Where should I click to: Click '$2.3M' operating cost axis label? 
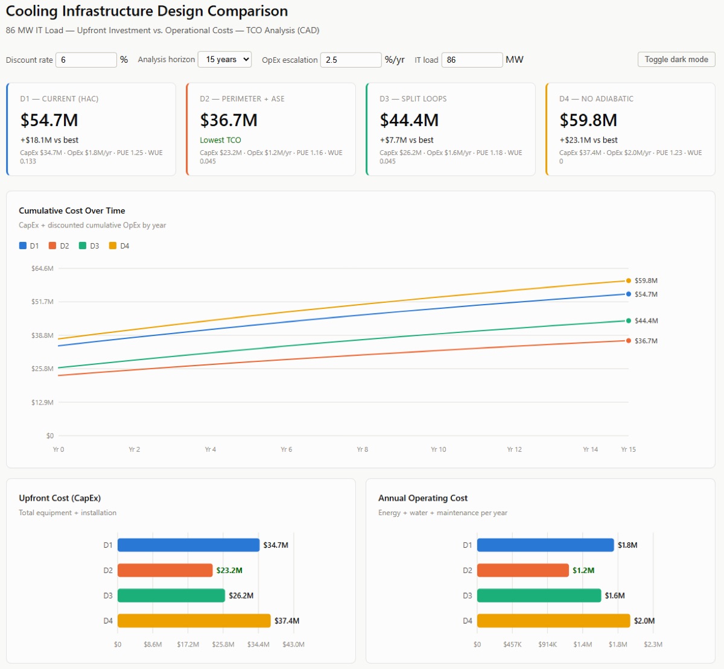pos(653,644)
